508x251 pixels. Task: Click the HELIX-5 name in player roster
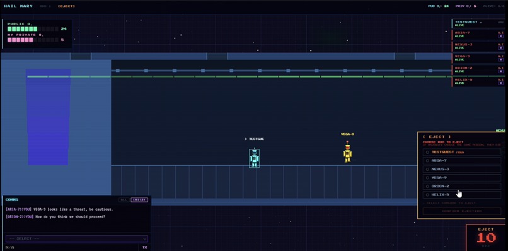(x=463, y=79)
